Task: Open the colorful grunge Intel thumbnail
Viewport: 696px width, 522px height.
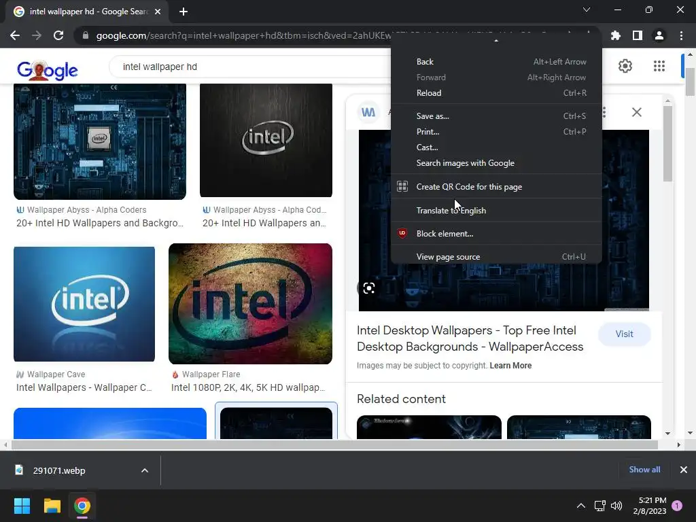Action: click(250, 304)
